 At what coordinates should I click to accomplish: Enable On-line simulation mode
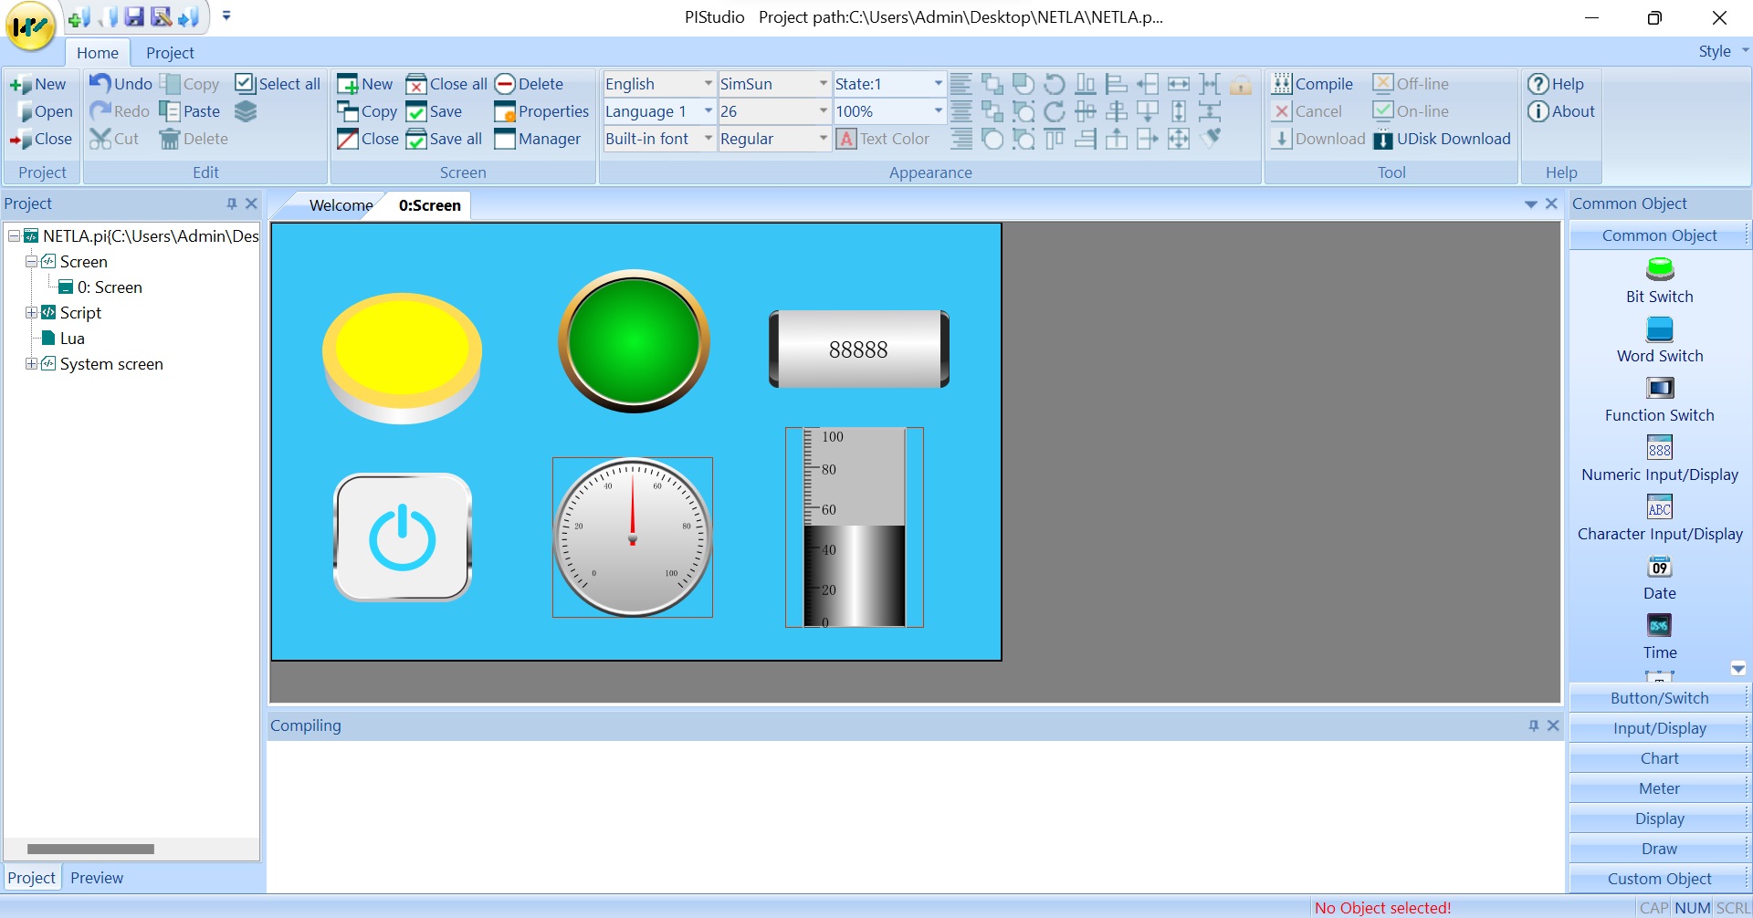click(x=1412, y=110)
